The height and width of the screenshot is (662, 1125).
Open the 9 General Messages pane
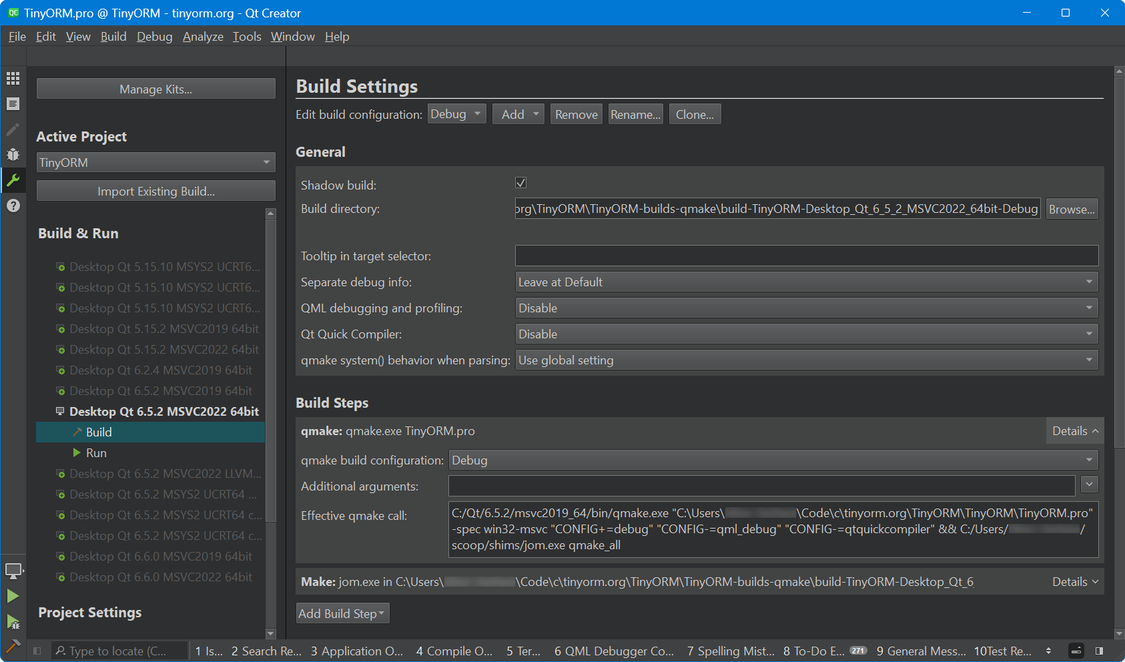[x=921, y=651]
